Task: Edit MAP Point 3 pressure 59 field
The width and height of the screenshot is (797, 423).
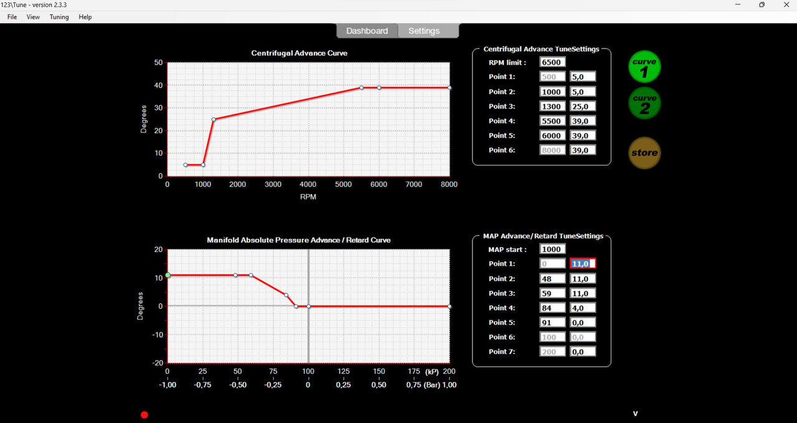Action: tap(552, 293)
